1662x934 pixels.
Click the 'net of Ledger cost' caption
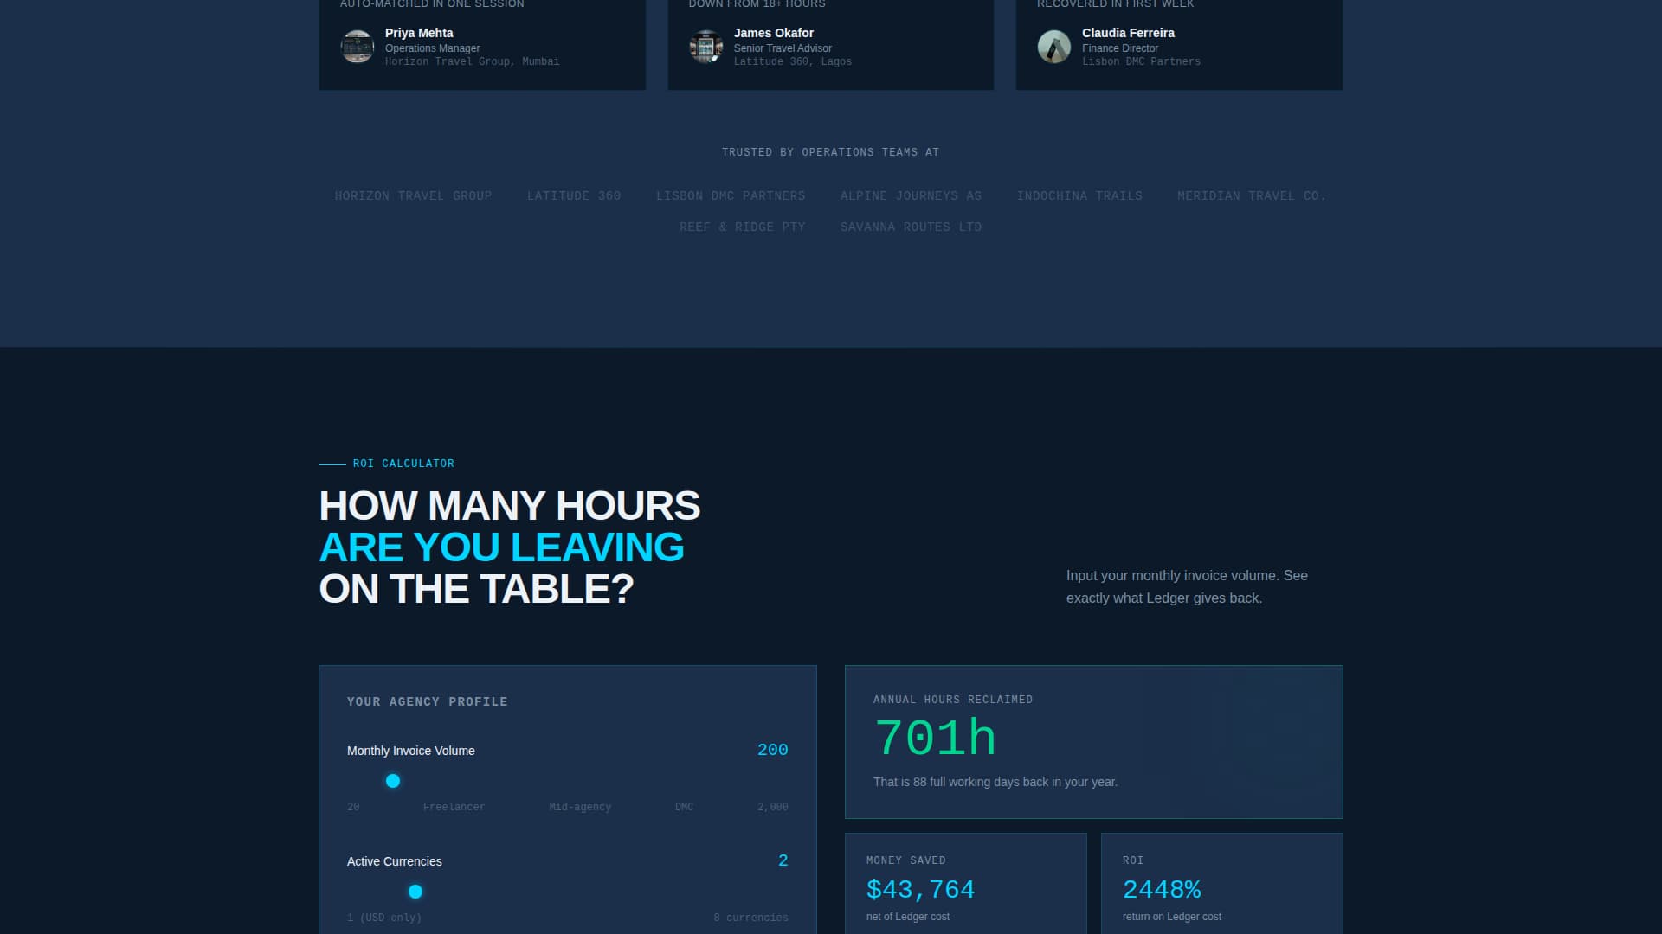point(908,917)
